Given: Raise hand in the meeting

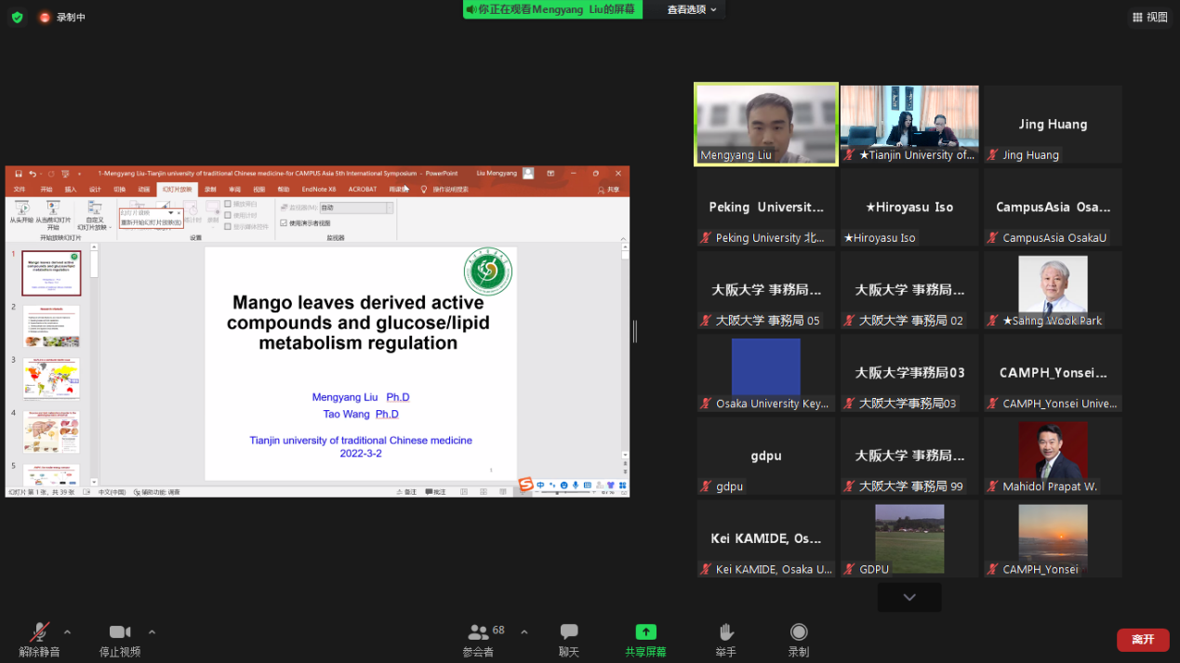Looking at the screenshot, I should (x=725, y=633).
